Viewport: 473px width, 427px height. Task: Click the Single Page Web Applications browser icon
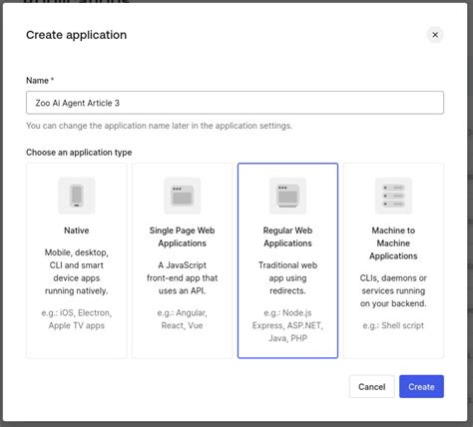[x=182, y=196]
